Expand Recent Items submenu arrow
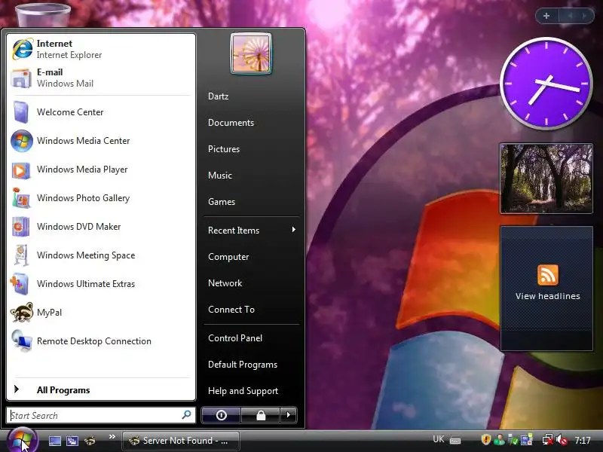Screen dimensions: 603x452 [294, 230]
